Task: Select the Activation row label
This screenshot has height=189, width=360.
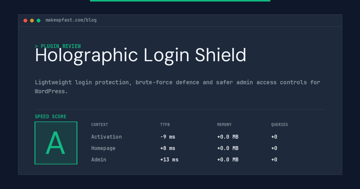Action: 106,137
